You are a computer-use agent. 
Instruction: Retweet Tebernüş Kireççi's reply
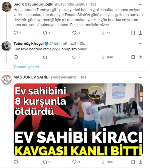click(x=45, y=57)
